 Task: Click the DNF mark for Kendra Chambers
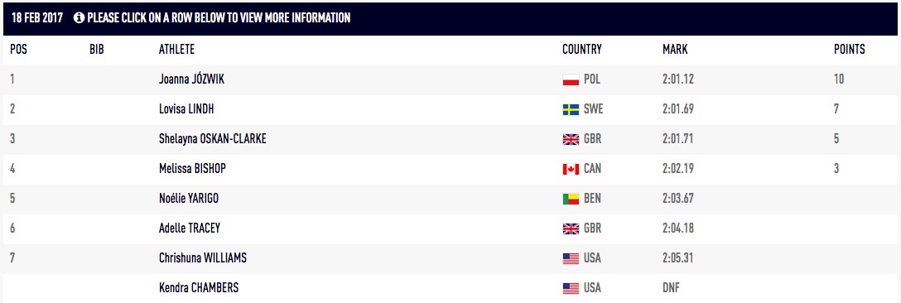click(672, 287)
